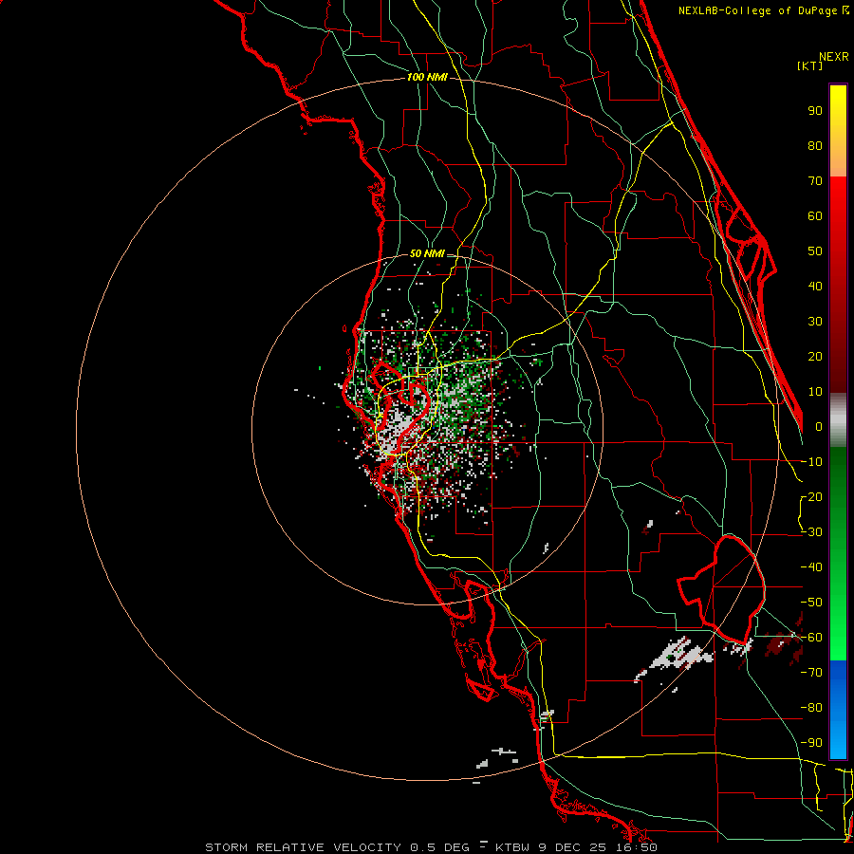This screenshot has width=854, height=854.
Task: Pick the green negative segment of velocity scale
Action: pyautogui.click(x=838, y=553)
